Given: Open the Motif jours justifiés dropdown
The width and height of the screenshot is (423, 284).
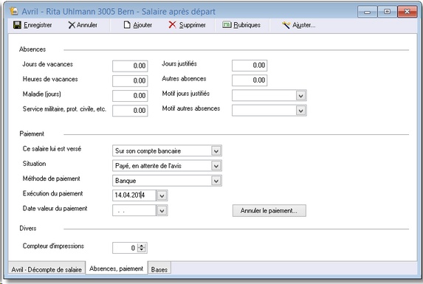Looking at the screenshot, I should pyautogui.click(x=301, y=96).
